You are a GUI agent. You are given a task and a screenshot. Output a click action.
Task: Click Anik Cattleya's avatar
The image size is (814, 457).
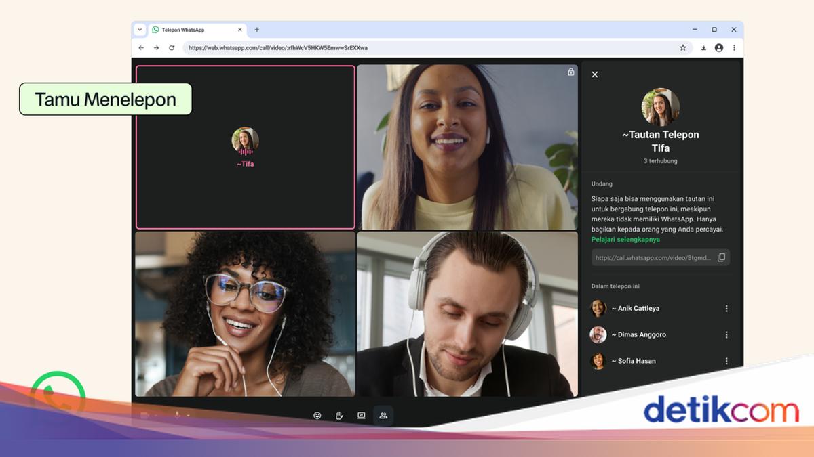(x=598, y=309)
